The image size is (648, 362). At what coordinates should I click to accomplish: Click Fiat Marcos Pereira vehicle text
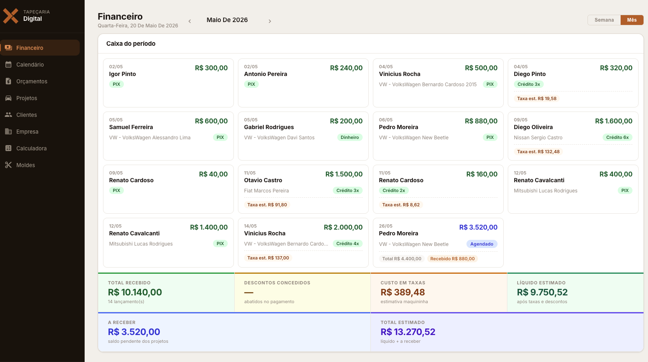coord(267,191)
